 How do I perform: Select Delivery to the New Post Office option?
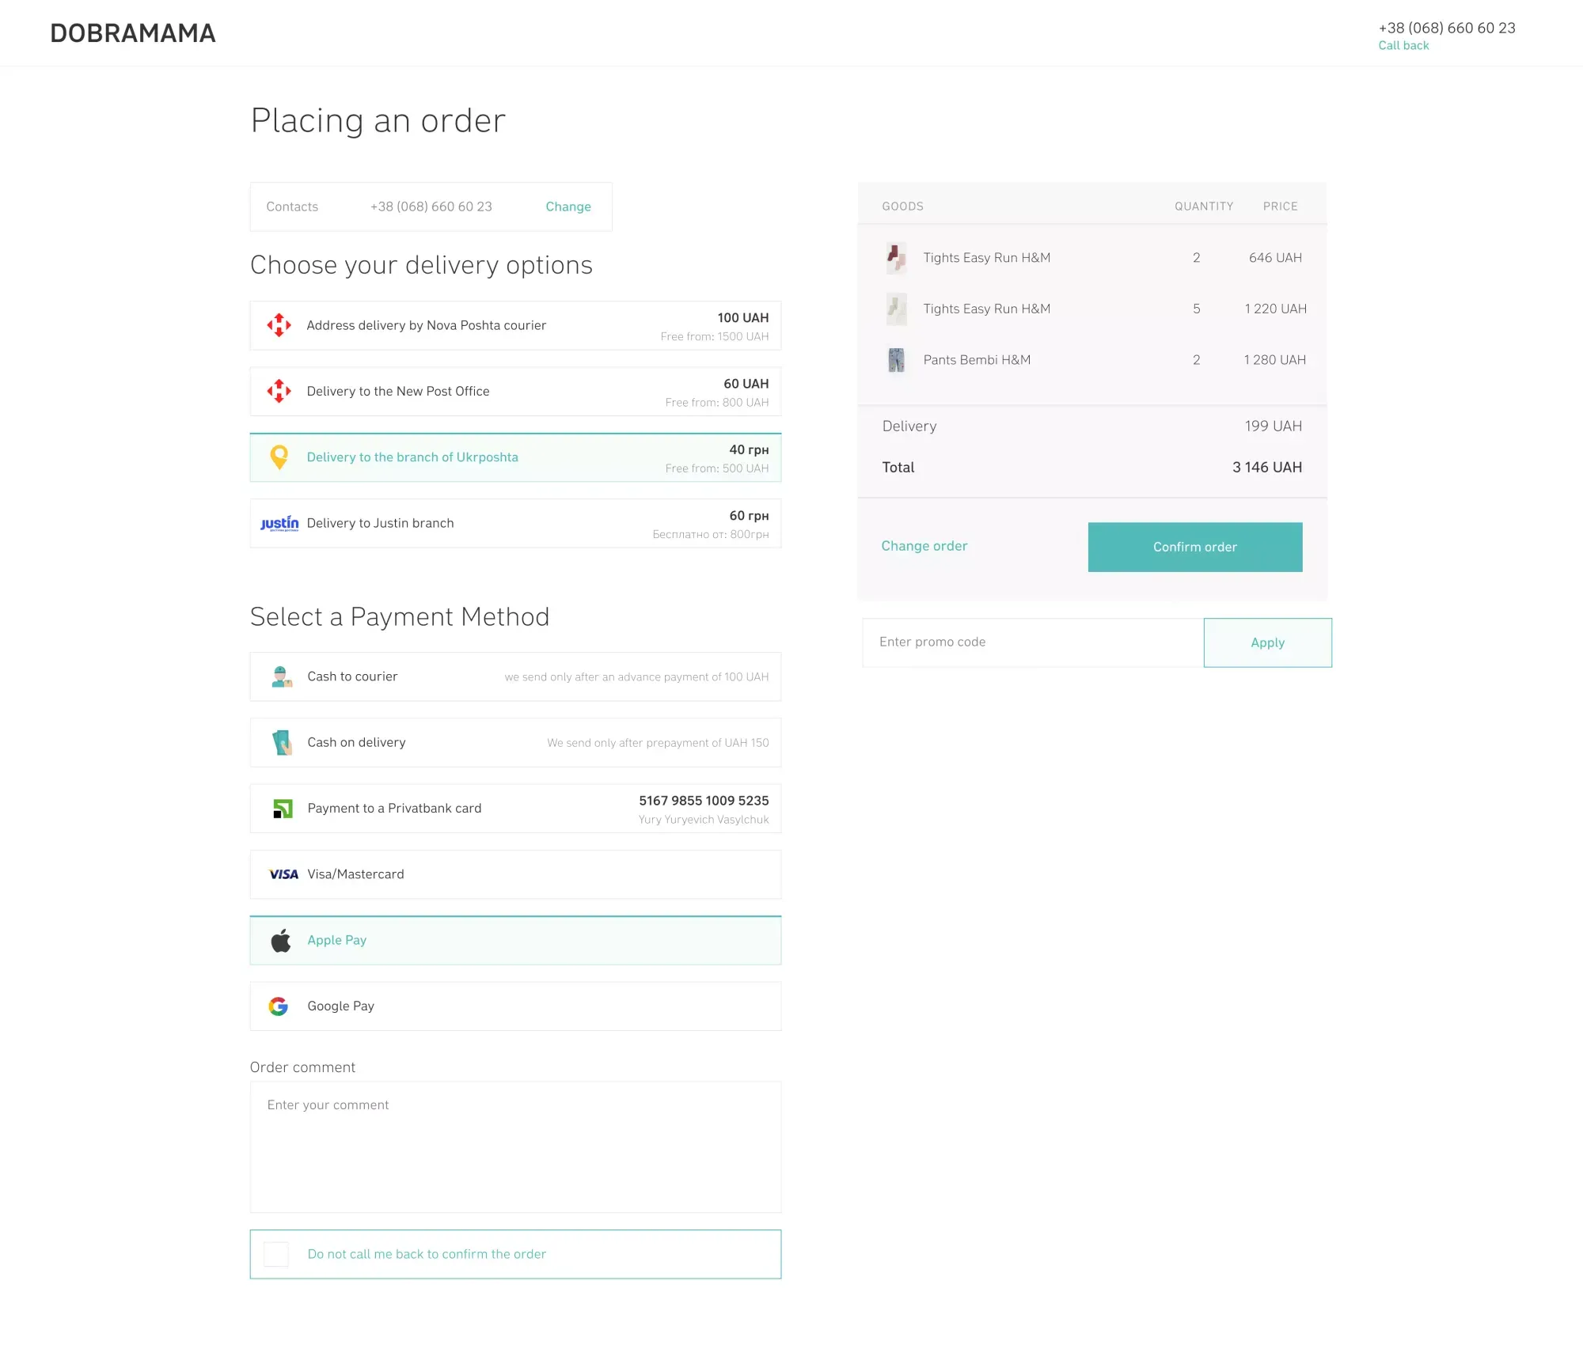[x=515, y=391]
